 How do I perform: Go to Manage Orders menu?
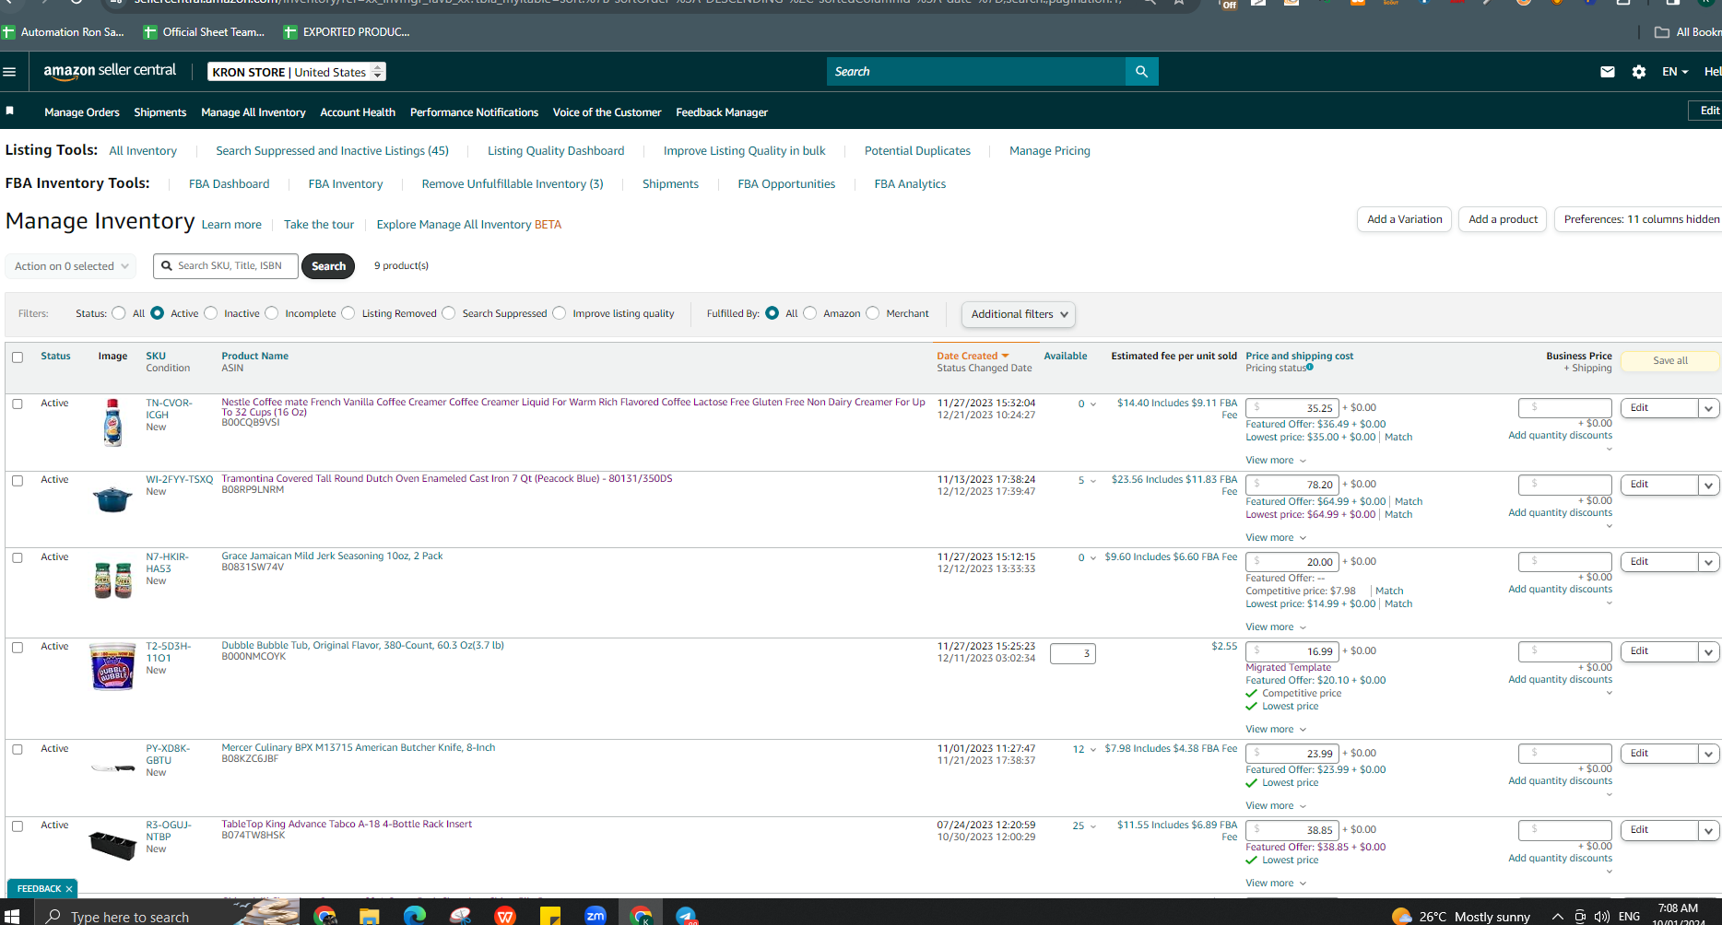point(82,112)
